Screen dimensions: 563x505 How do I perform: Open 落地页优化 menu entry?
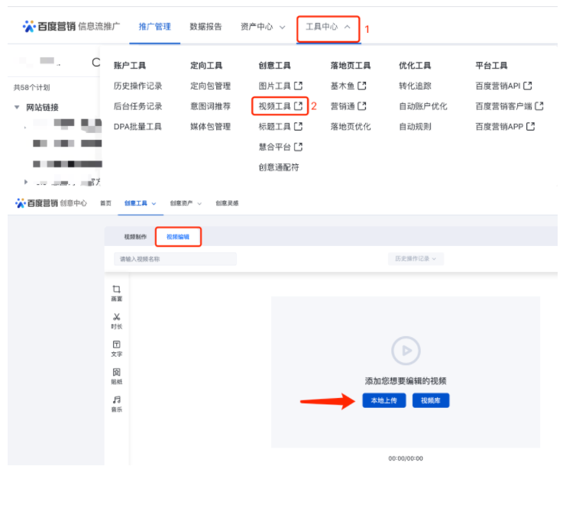pos(351,126)
